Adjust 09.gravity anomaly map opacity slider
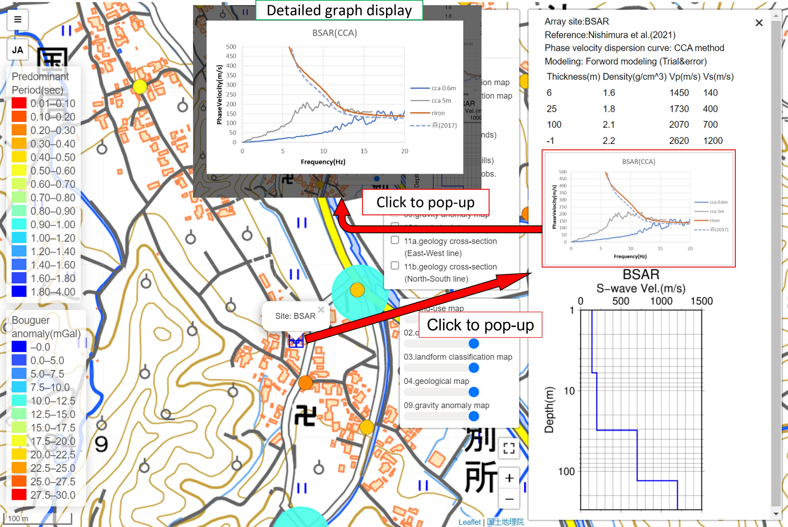This screenshot has height=527, width=788. pos(441,416)
